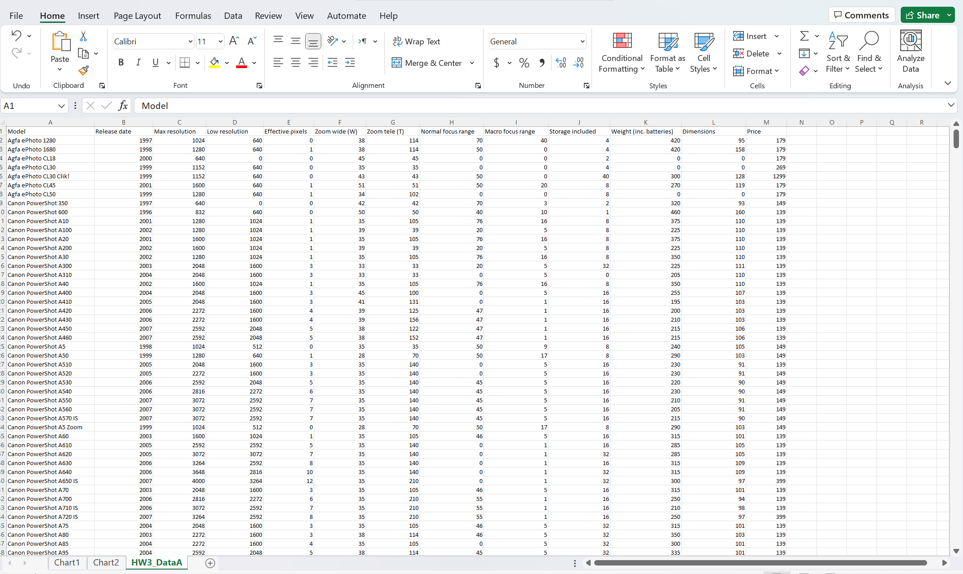The width and height of the screenshot is (963, 574).
Task: Switch to the Formulas tab
Action: (193, 16)
